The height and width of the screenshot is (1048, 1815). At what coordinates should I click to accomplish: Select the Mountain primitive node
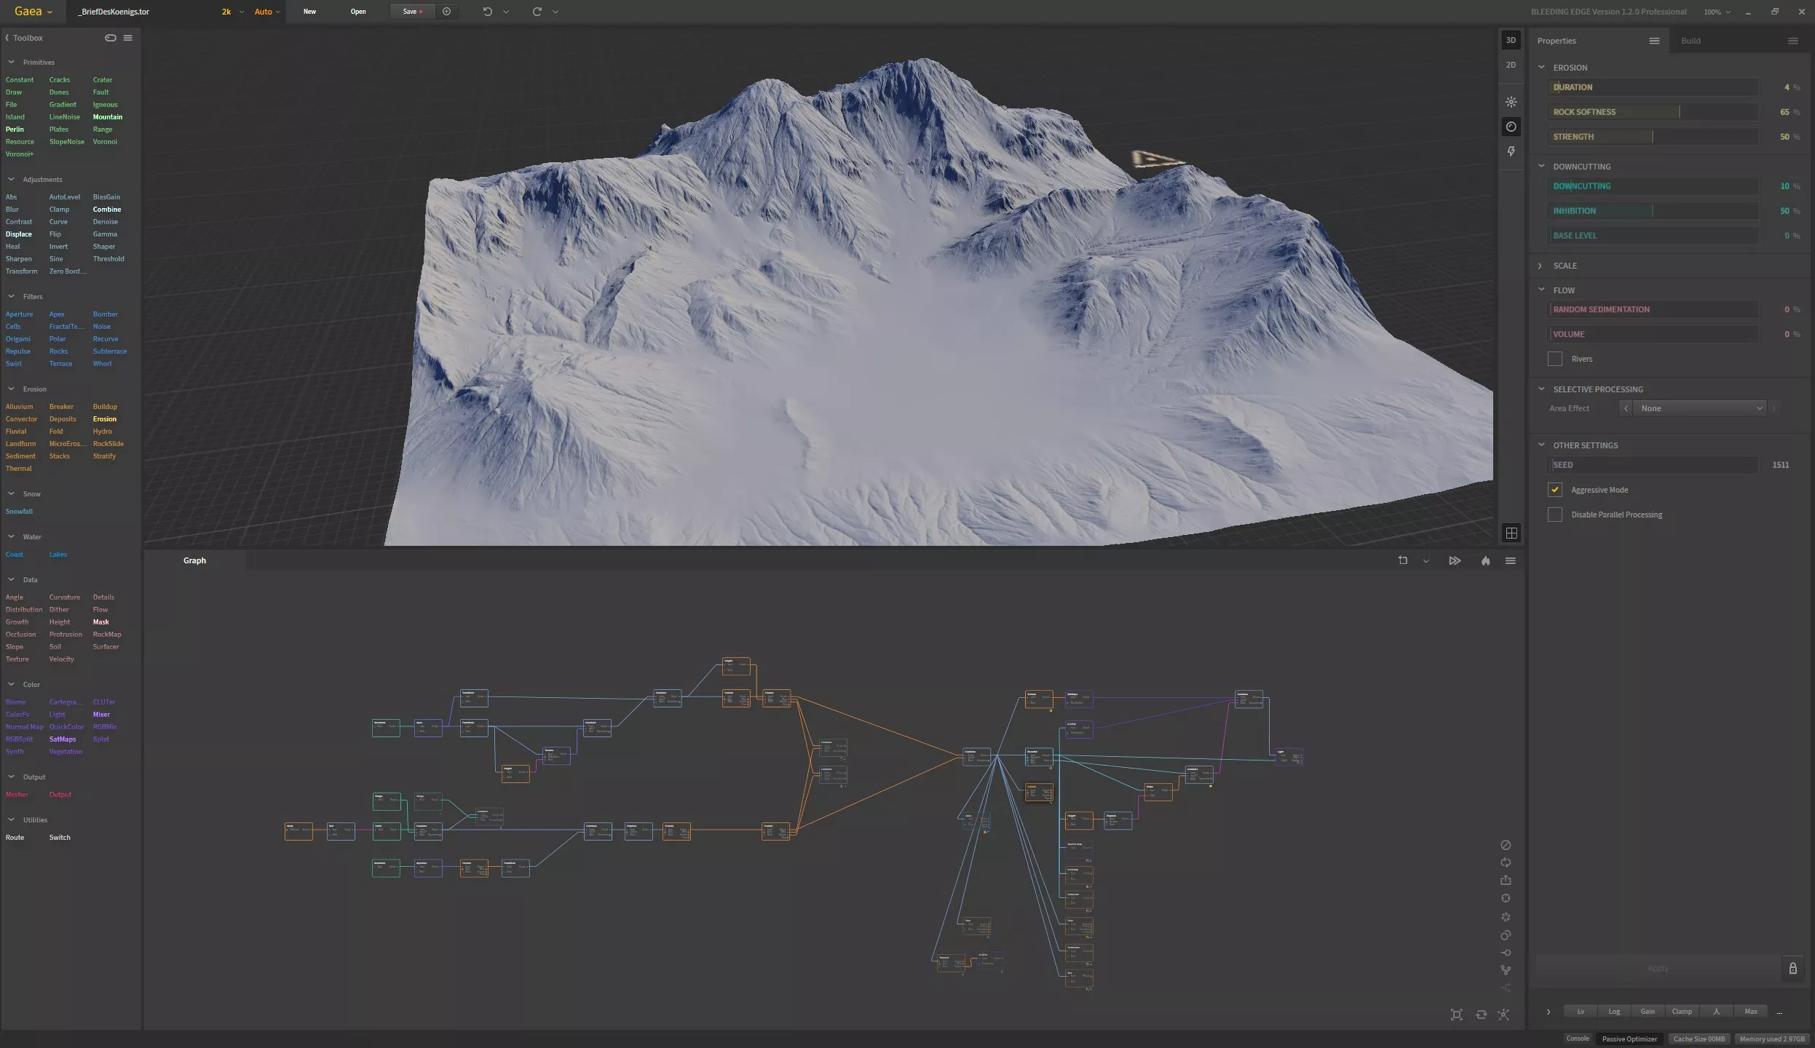coord(107,117)
